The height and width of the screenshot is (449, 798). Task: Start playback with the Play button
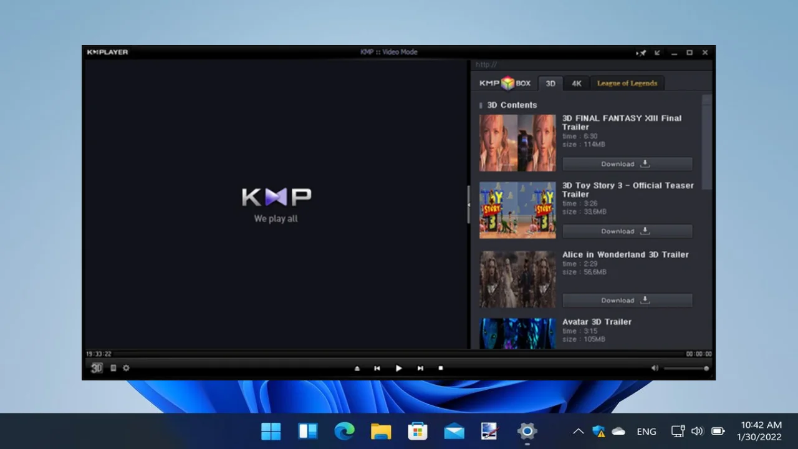399,369
